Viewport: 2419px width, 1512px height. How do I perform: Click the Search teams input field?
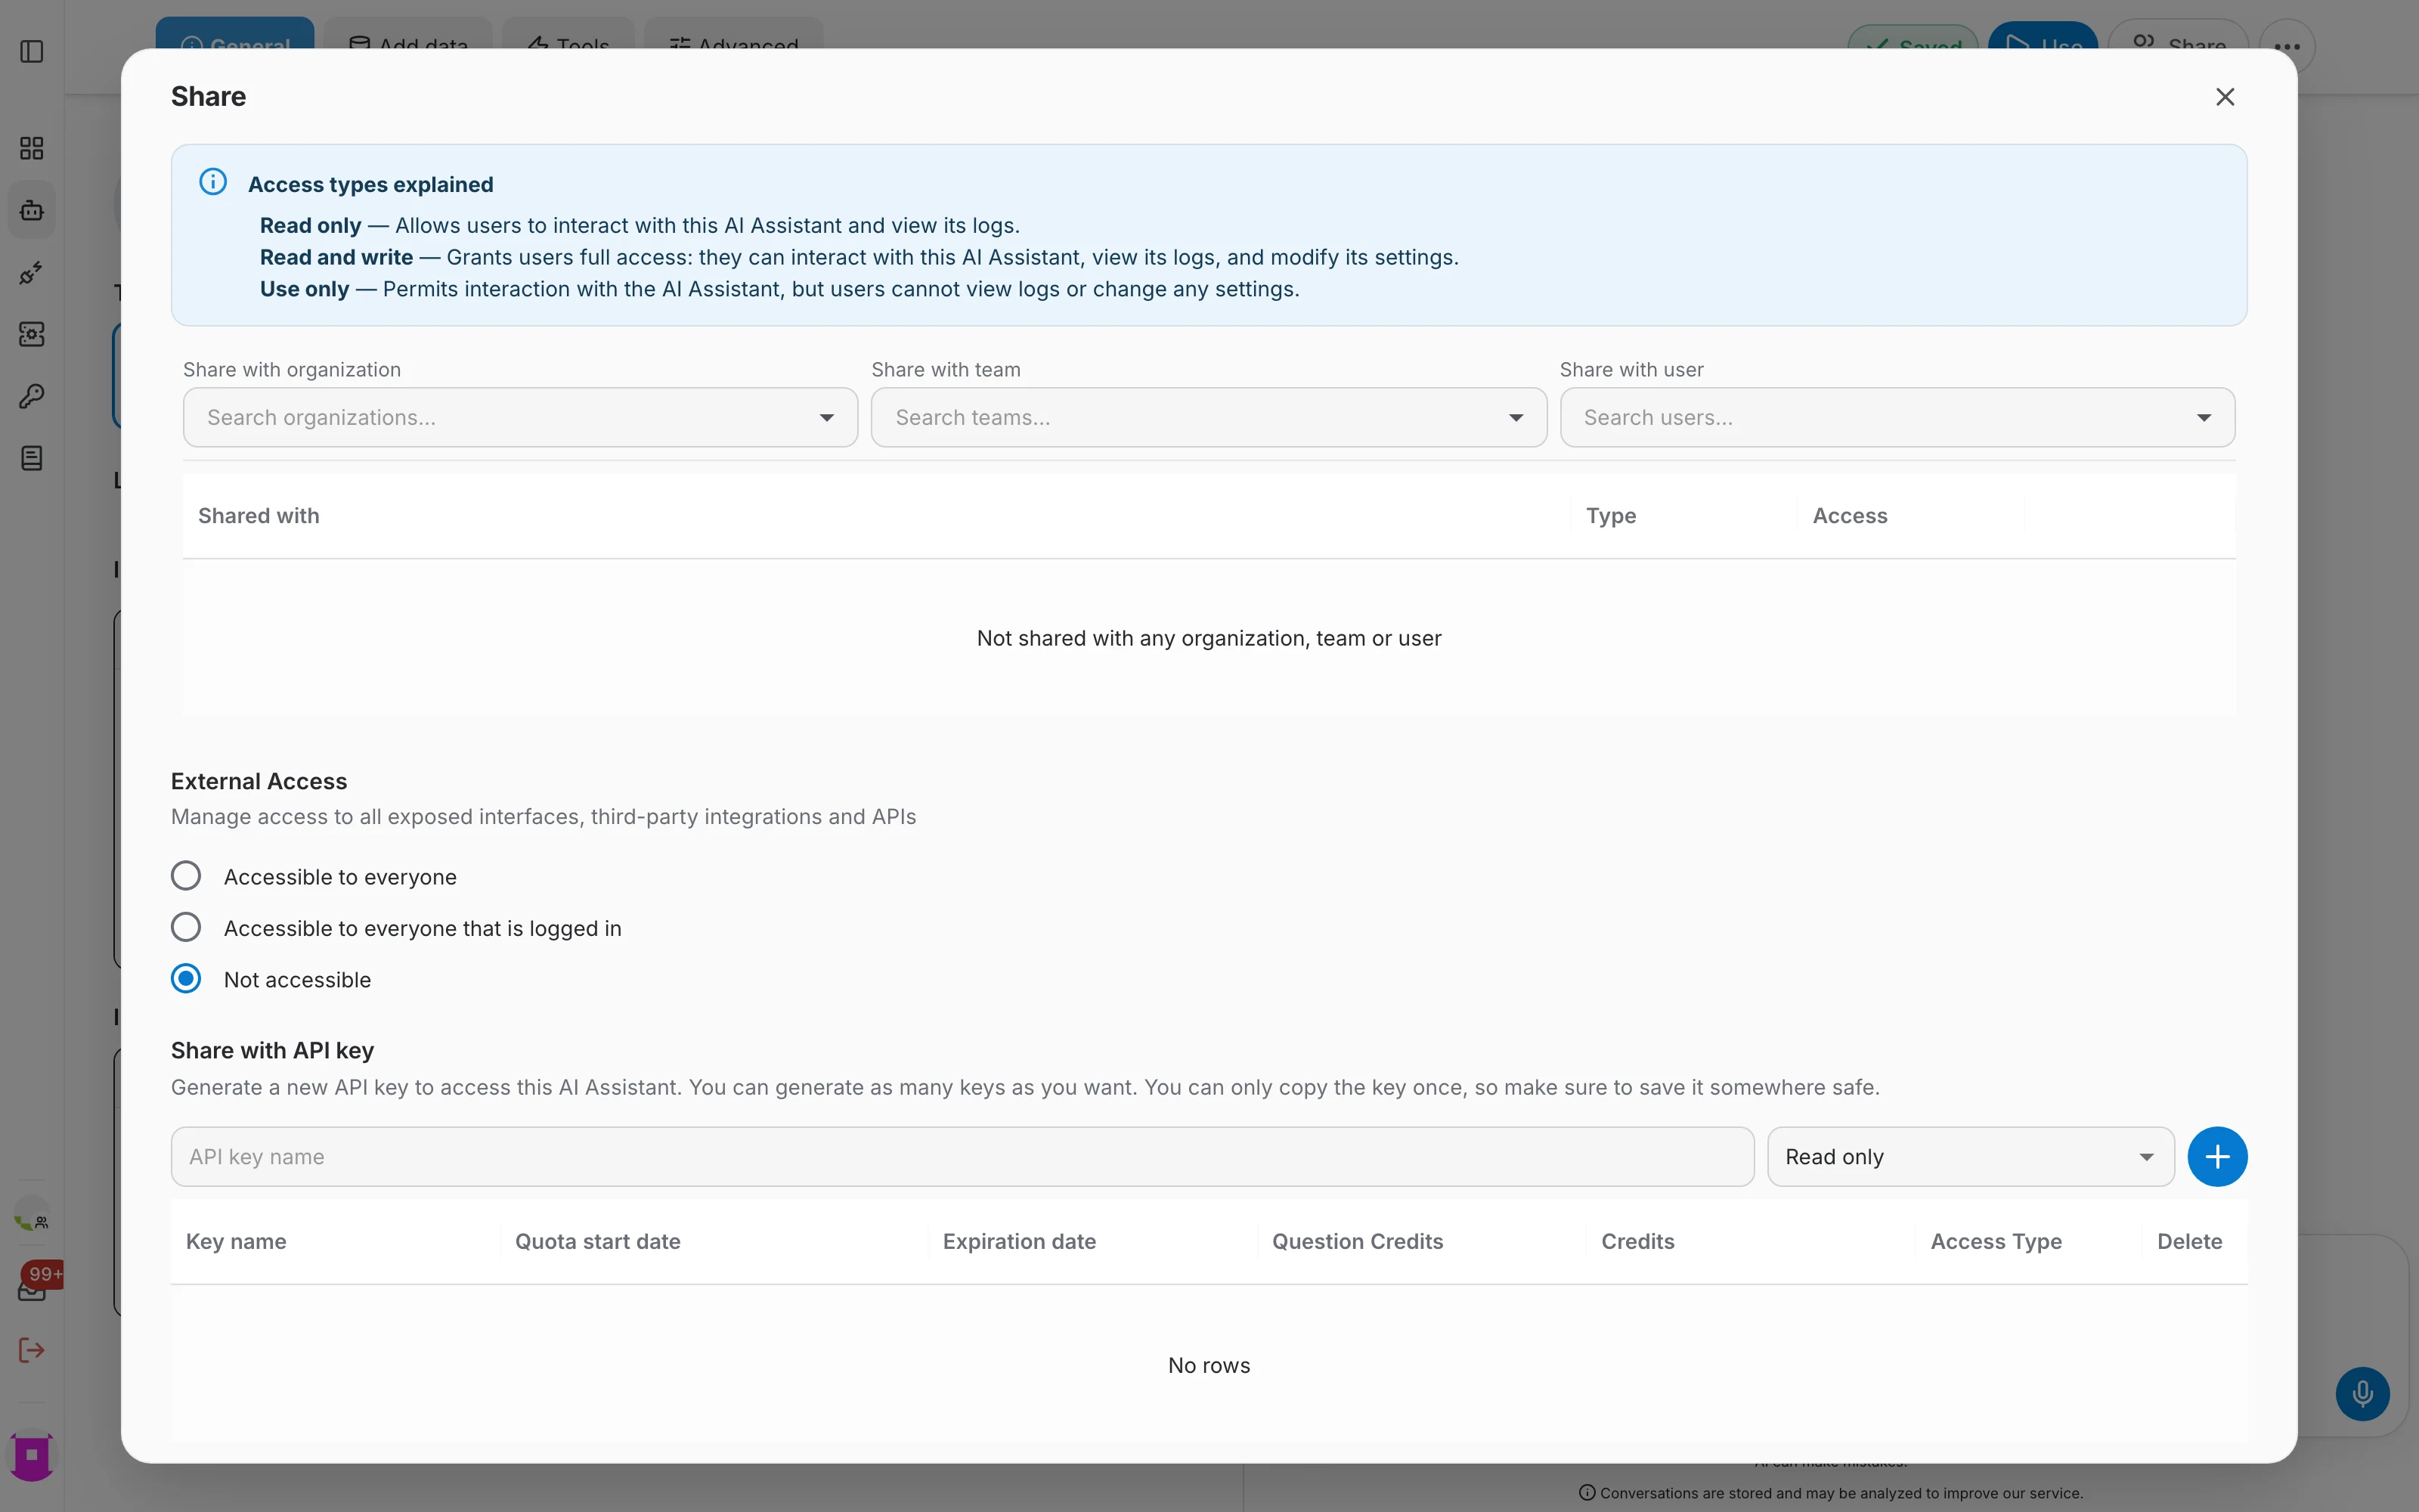click(x=1209, y=417)
